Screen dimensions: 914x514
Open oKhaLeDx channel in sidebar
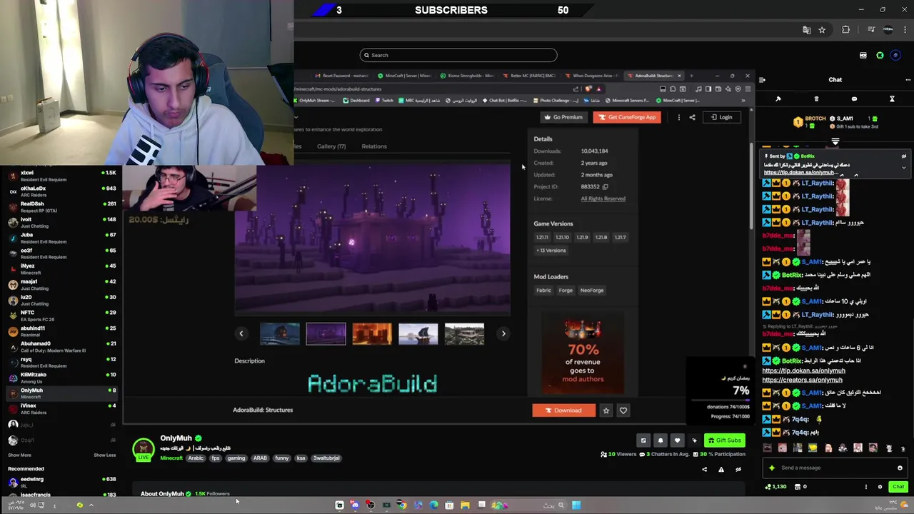pos(61,191)
